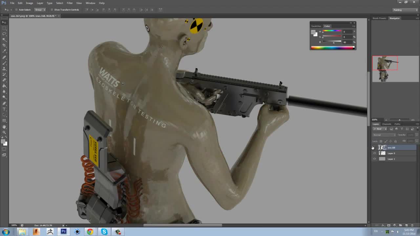Select the Zoom tool

[x=4, y=132]
